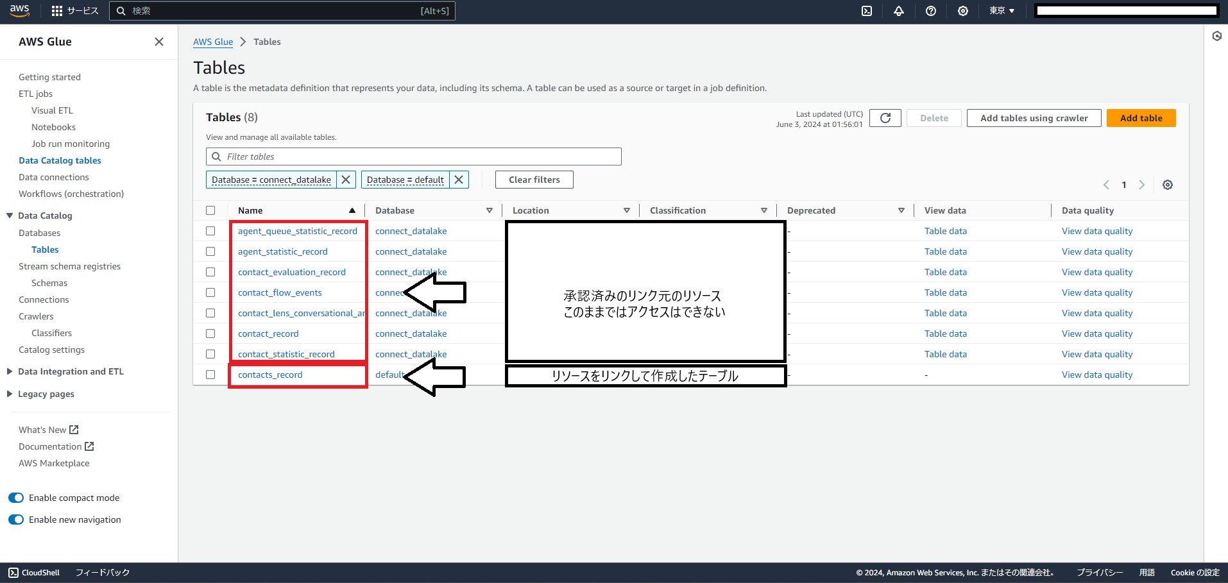The width and height of the screenshot is (1228, 583).
Task: Open Crawlers in the sidebar
Action: pyautogui.click(x=36, y=316)
